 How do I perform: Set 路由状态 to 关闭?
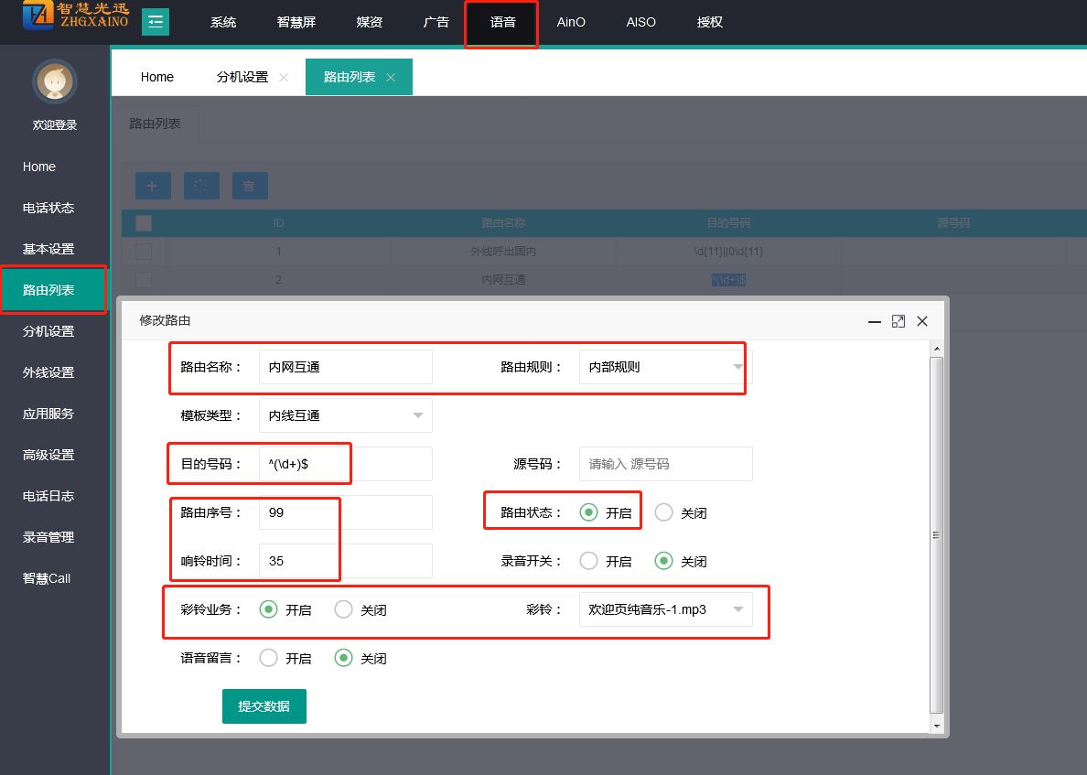[x=664, y=512]
